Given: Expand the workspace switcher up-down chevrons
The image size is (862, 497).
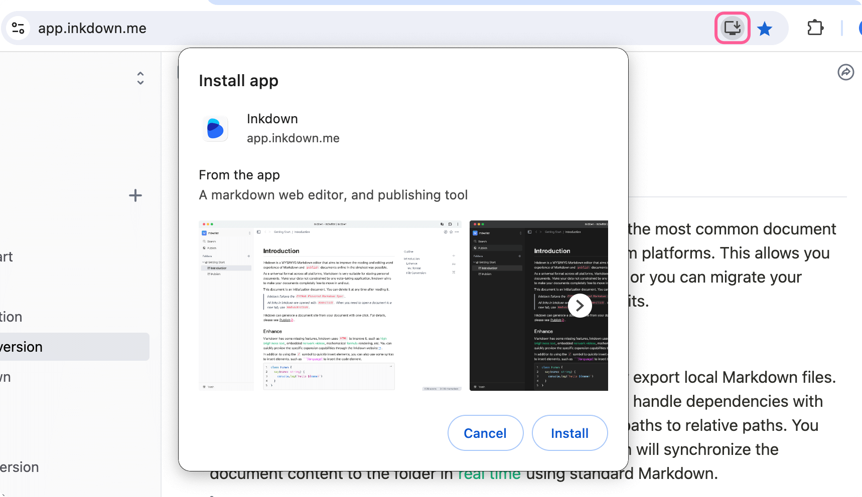Looking at the screenshot, I should click(x=140, y=78).
